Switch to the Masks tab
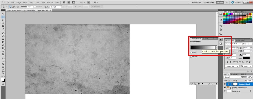This screenshot has width=253, height=99. pyautogui.click(x=205, y=39)
